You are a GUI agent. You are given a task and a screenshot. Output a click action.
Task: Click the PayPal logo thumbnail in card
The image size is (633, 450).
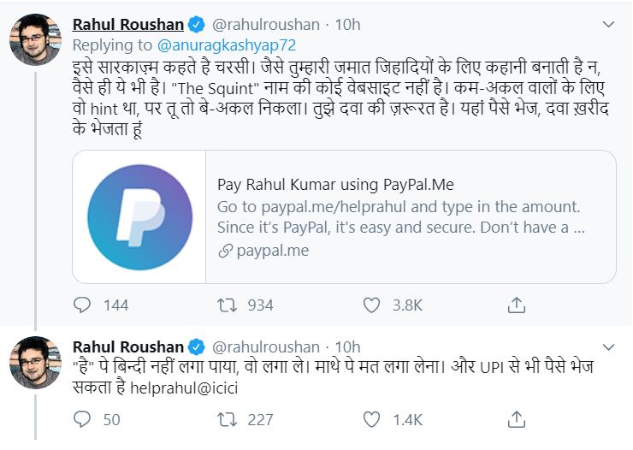(139, 216)
